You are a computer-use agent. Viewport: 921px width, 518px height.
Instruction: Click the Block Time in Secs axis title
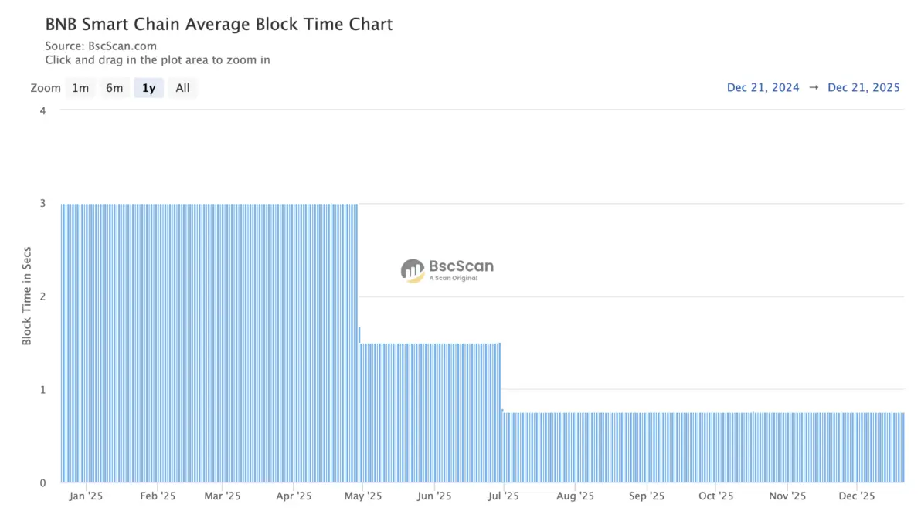point(26,296)
